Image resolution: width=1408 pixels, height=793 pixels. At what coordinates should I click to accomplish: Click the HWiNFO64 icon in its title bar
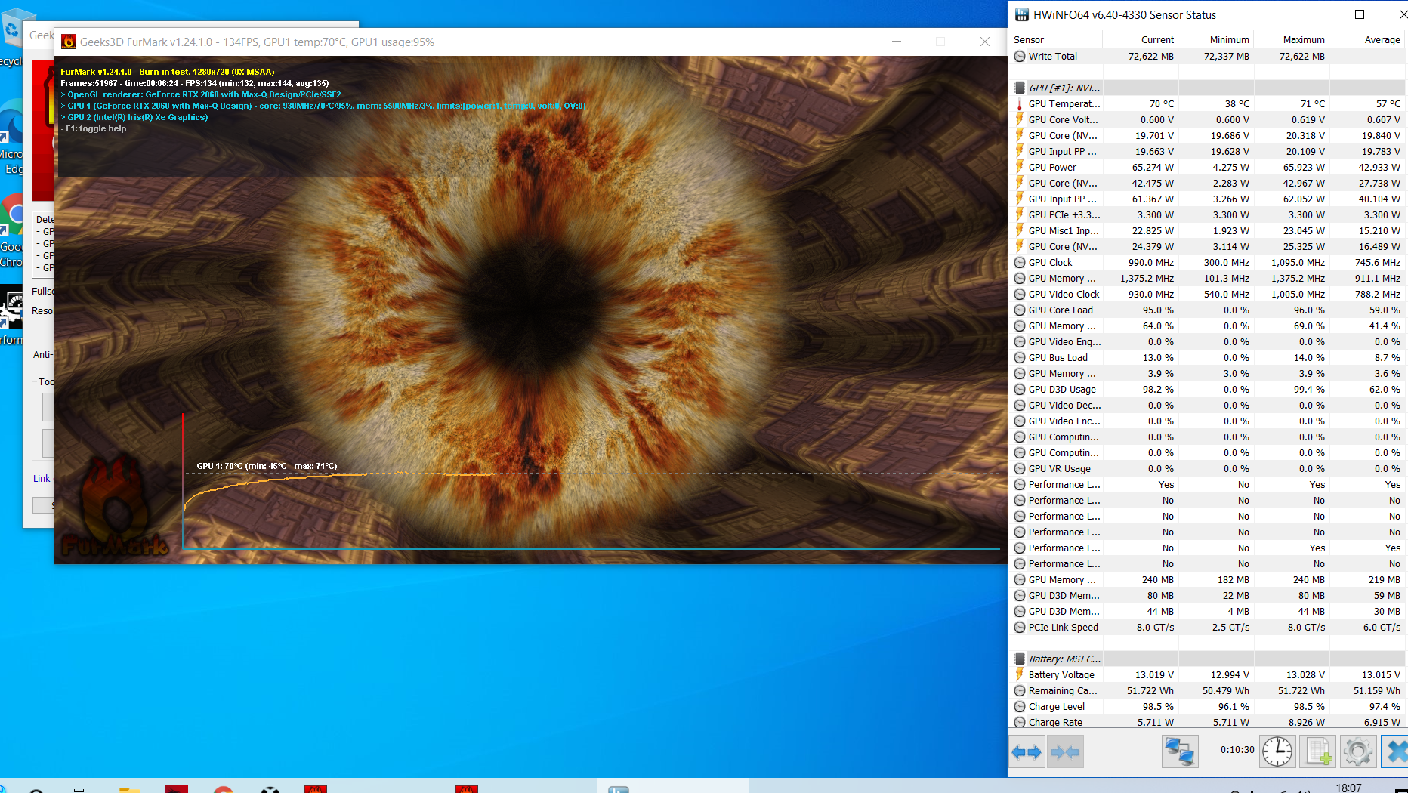click(x=1021, y=14)
